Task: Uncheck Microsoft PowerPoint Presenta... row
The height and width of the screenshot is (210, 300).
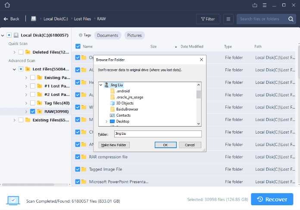Action: click(78, 181)
